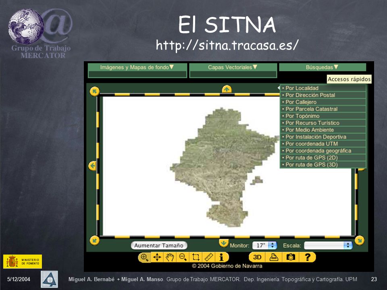Click the © 2004 Gobierno de Navarra text
Screen dimensions: 387x290
point(227,266)
